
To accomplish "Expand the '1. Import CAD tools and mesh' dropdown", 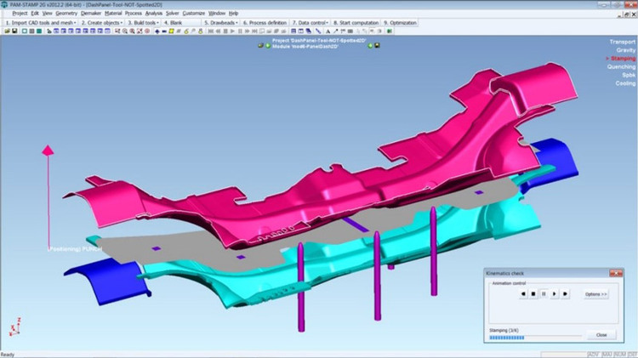I will click(40, 22).
